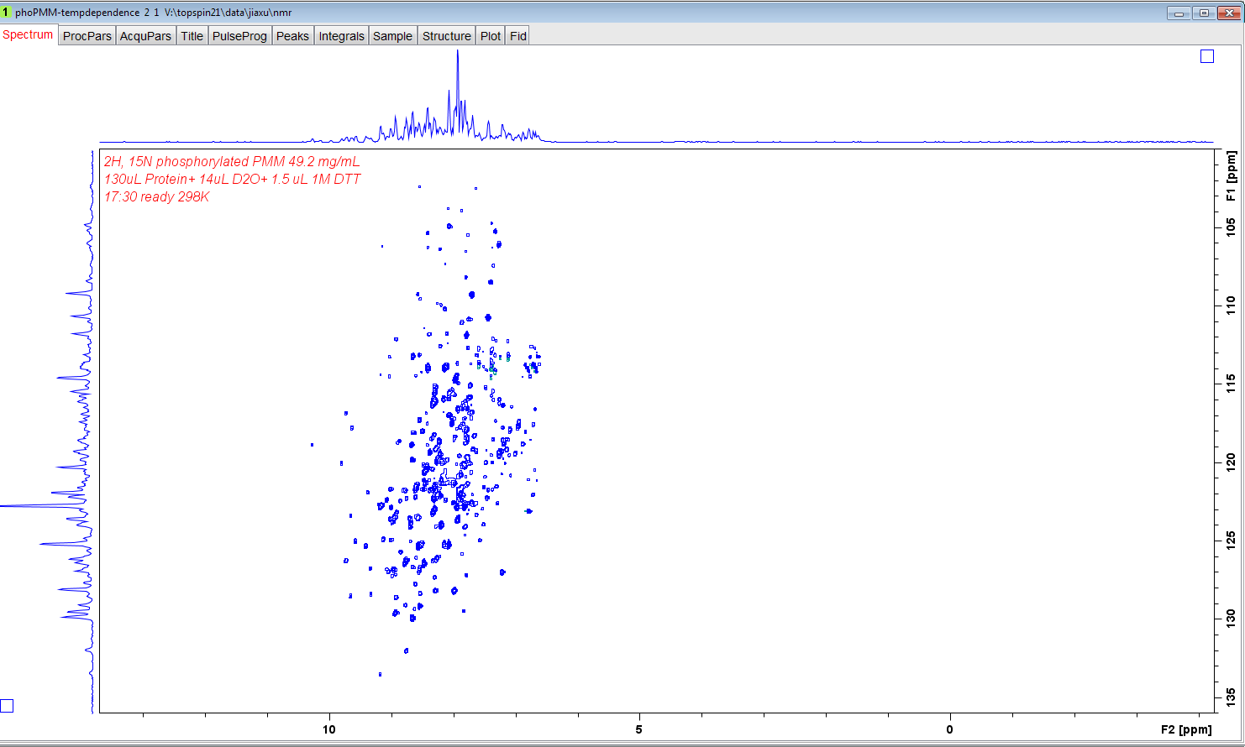The image size is (1245, 747).
Task: Restore the spectrum data window size
Action: coord(1204,13)
